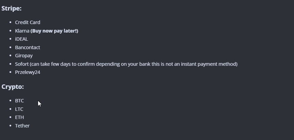This screenshot has width=294, height=140.
Task: Select the Przelewy24 list item
Action: [x=28, y=72]
